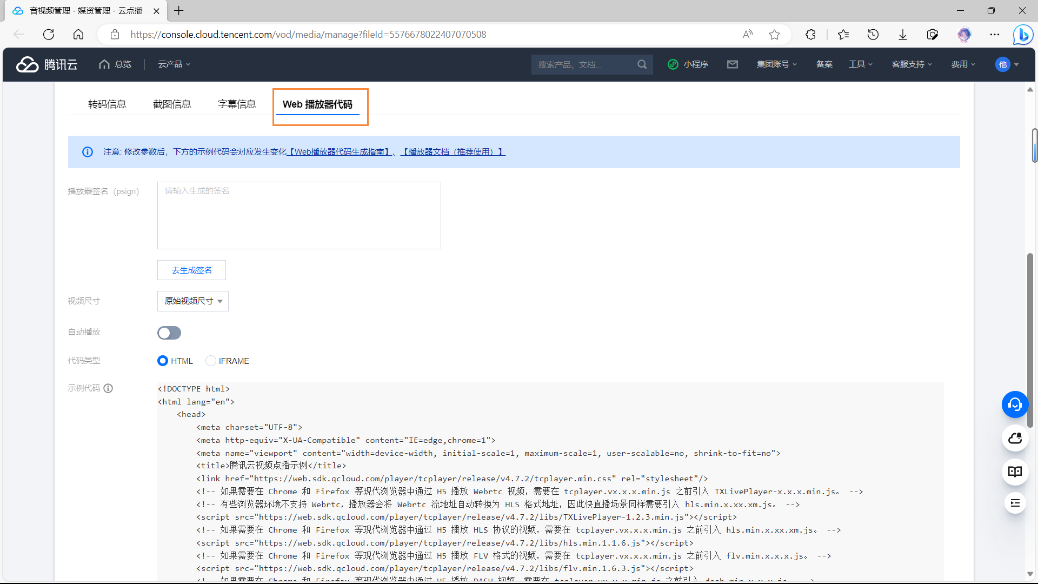Select the IFRAME code type radio

[x=211, y=361]
